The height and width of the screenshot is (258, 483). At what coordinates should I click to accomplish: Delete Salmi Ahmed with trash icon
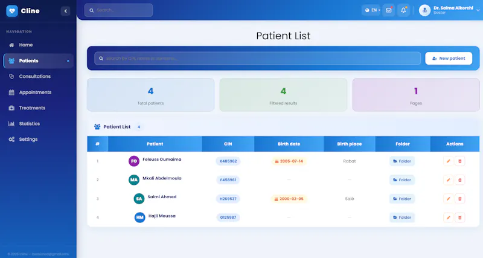click(460, 199)
